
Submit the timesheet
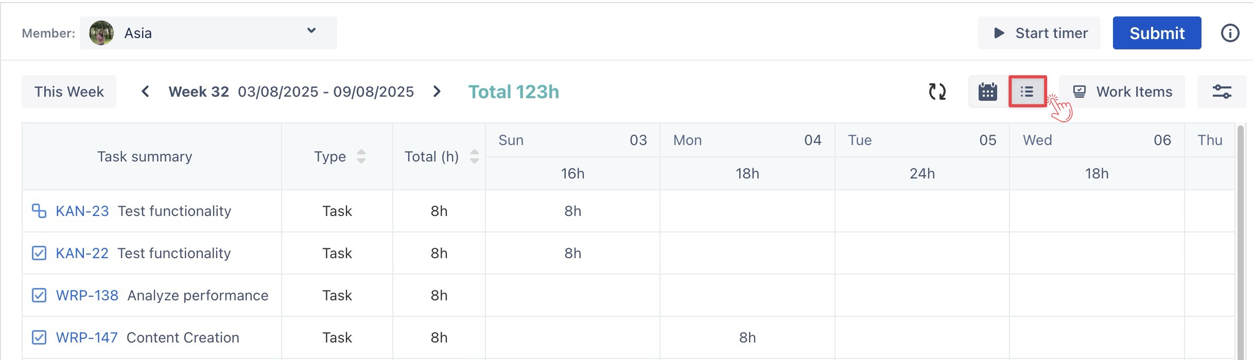point(1157,33)
